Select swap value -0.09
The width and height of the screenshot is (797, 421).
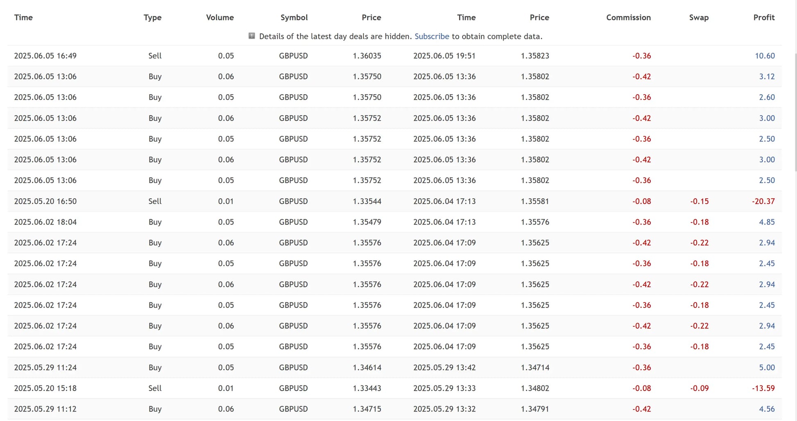tap(699, 388)
